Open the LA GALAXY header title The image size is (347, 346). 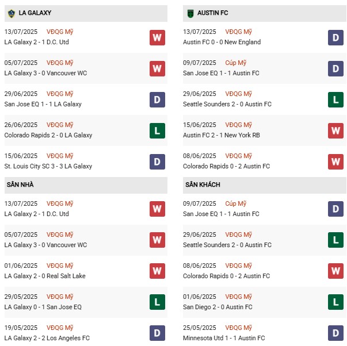[36, 13]
